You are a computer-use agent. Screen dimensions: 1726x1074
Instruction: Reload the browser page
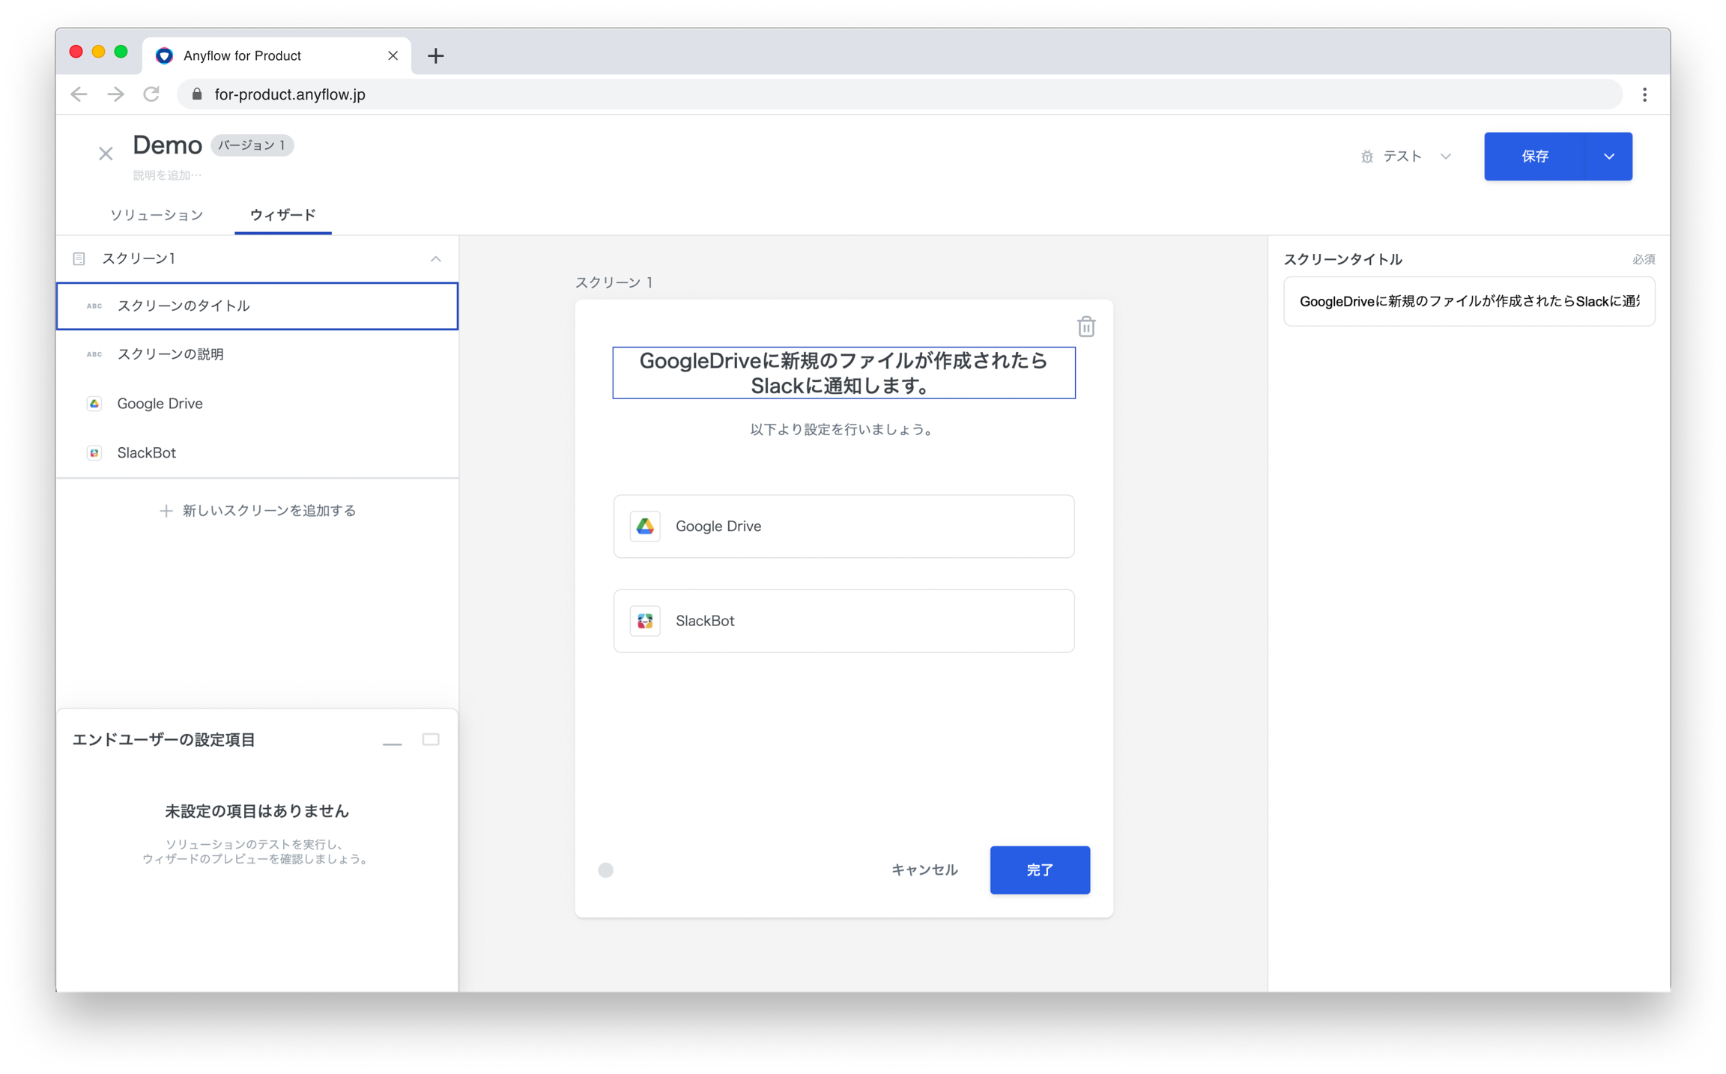coord(151,94)
